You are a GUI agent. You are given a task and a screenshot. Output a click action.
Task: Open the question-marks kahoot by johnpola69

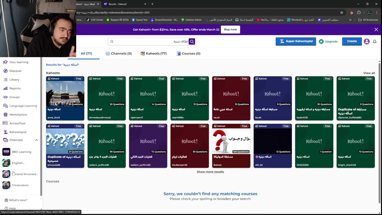[x=65, y=146]
